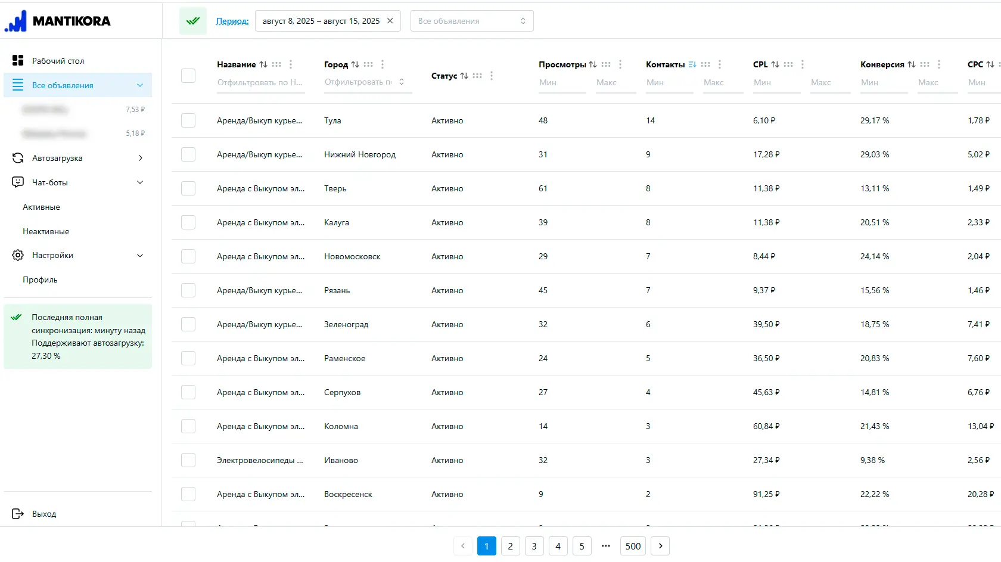
Task: Select the Калуга row checkbox
Action: tap(188, 222)
